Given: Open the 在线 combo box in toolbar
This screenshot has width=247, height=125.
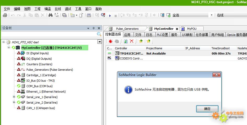Looking at the screenshot, I should pyautogui.click(x=232, y=15).
